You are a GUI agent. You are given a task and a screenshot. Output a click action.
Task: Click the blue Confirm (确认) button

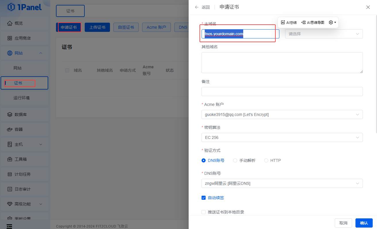point(364,223)
